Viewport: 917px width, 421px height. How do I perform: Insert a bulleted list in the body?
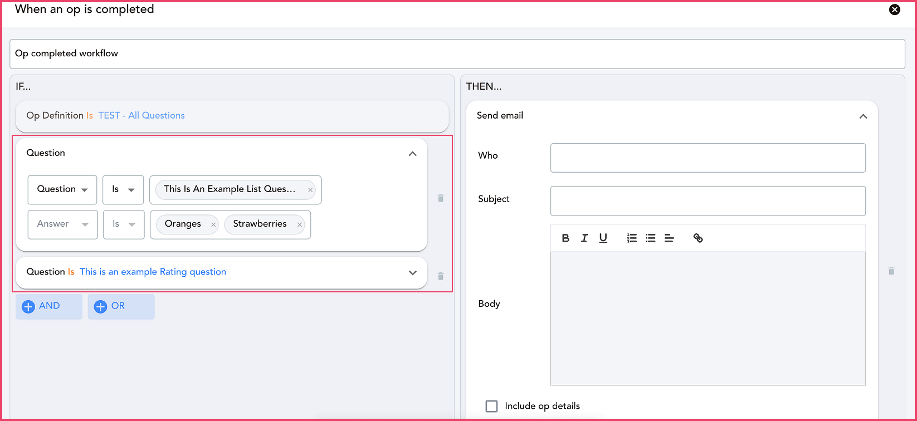[x=651, y=238]
